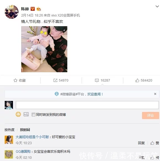Open the post options chevron menu
This screenshot has width=160, height=161.
pyautogui.click(x=157, y=6)
